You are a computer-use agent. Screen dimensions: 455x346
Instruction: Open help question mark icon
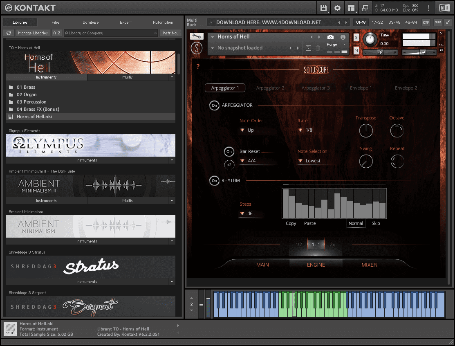pyautogui.click(x=198, y=67)
